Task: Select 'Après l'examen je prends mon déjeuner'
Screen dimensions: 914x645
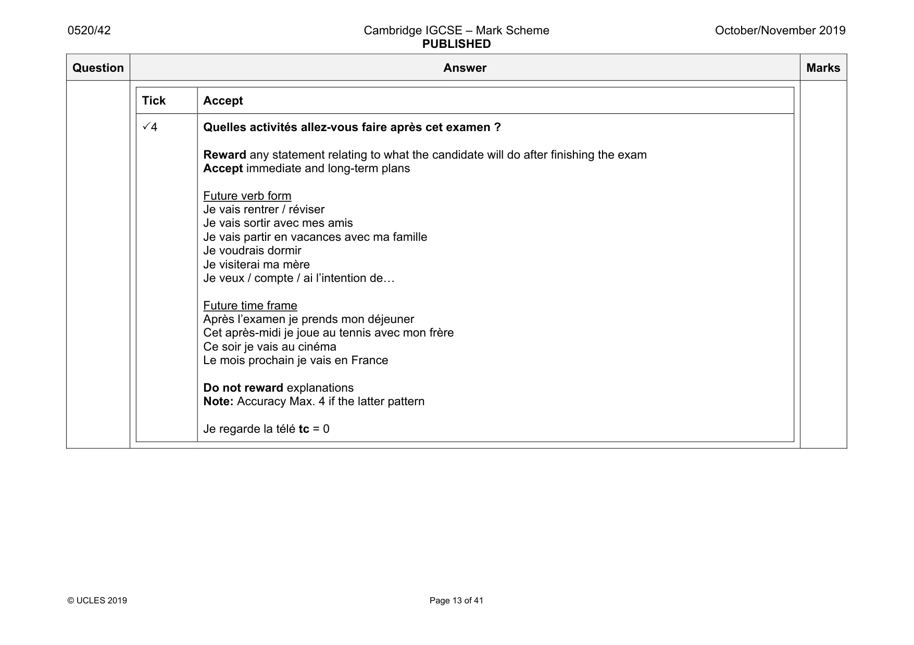Action: 308,319
